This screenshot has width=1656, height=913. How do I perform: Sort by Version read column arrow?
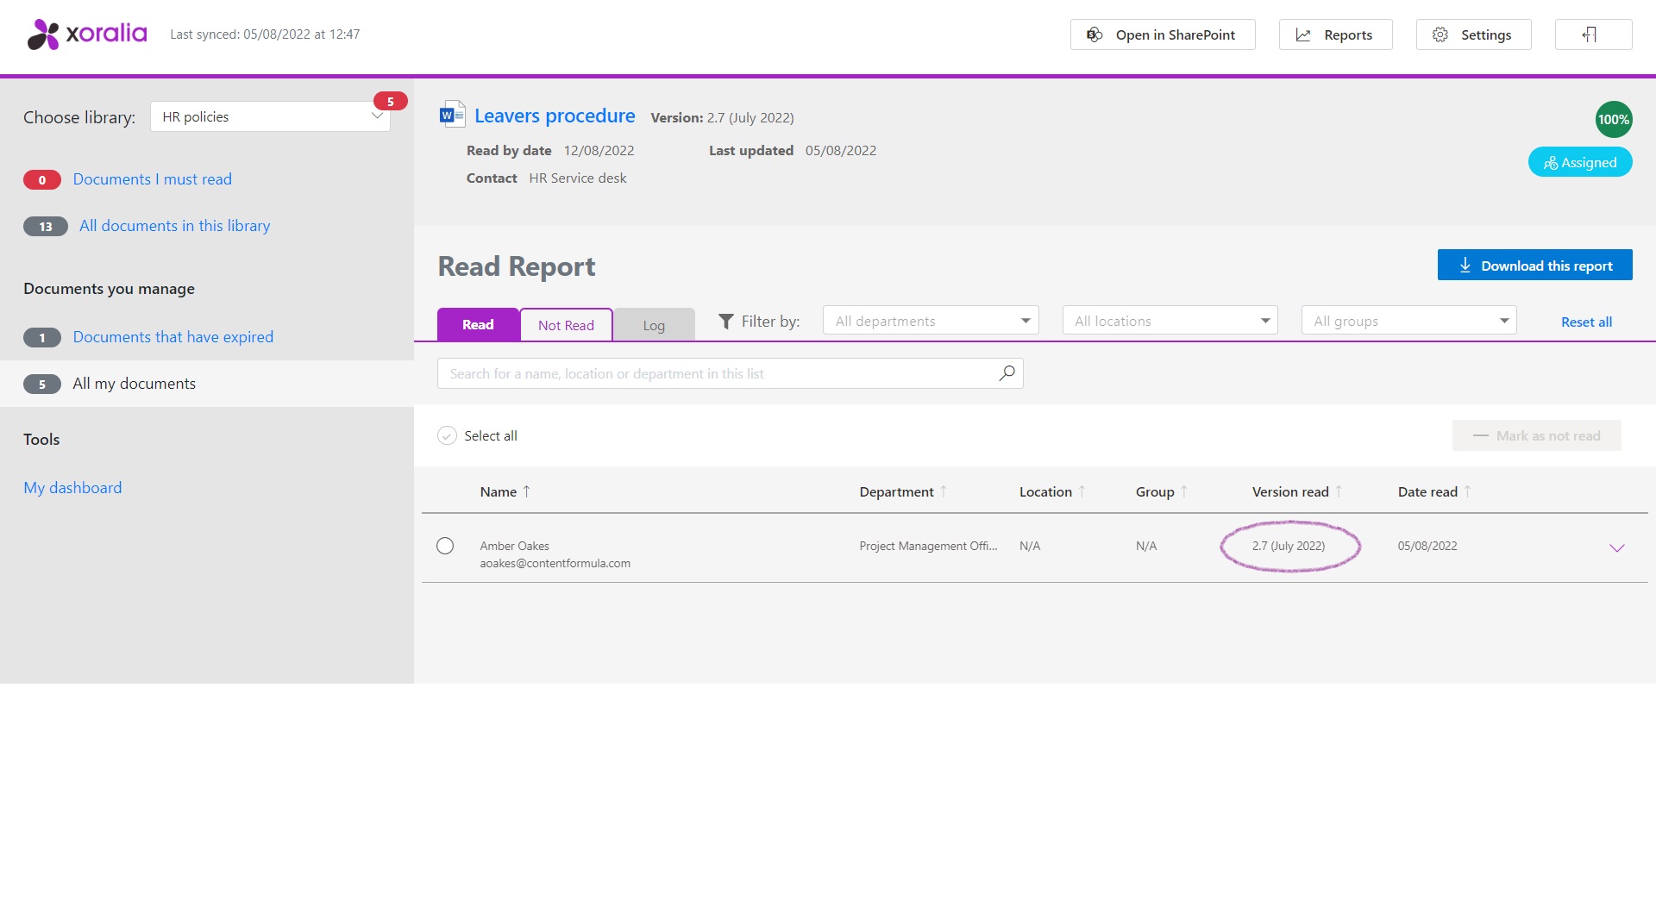[1339, 491]
